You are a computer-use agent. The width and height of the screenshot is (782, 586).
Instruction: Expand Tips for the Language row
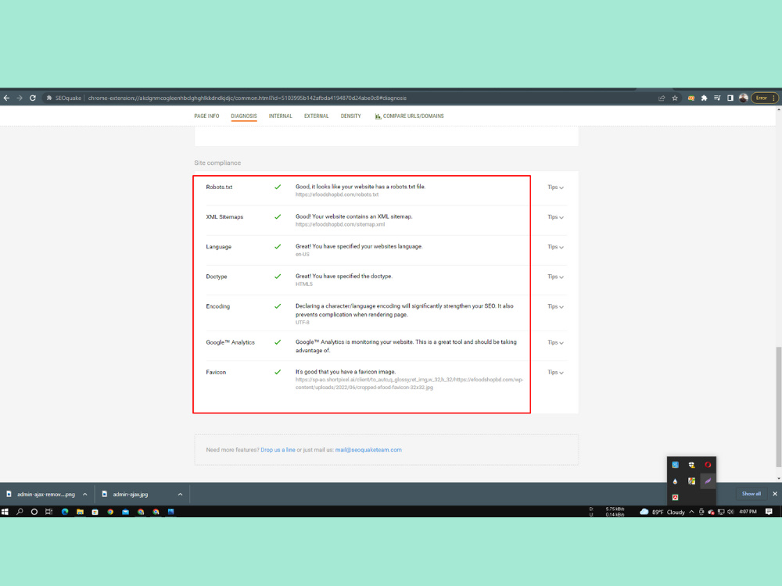click(x=555, y=247)
